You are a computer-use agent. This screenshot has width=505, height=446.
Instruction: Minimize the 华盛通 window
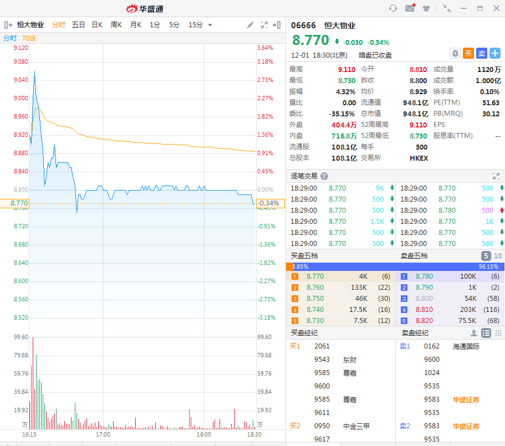(463, 8)
